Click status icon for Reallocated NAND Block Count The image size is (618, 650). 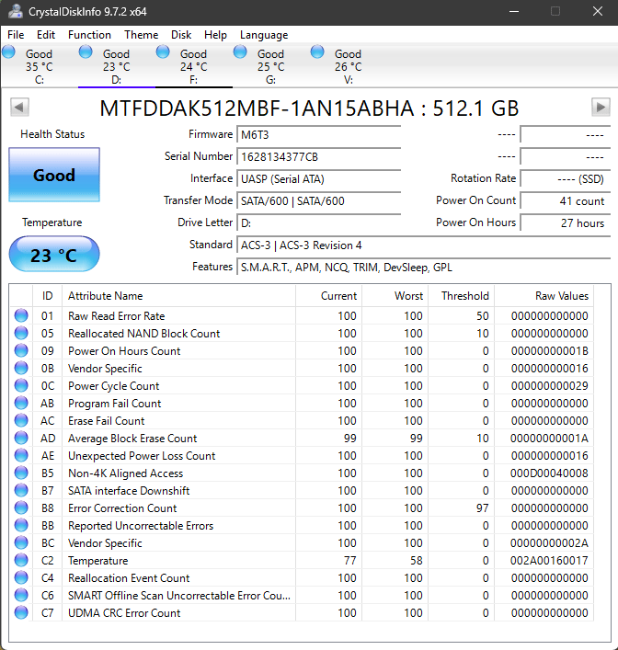[21, 333]
